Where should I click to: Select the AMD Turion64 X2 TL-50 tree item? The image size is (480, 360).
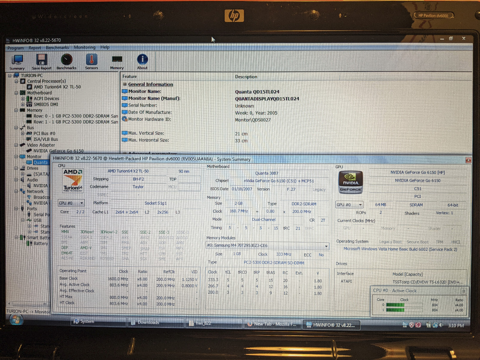point(57,87)
